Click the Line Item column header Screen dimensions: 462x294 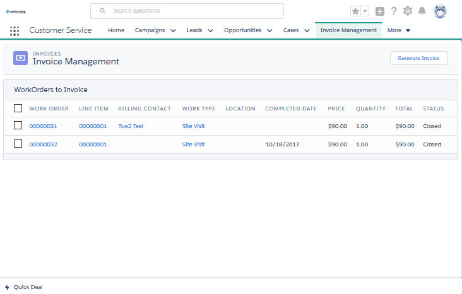(93, 109)
